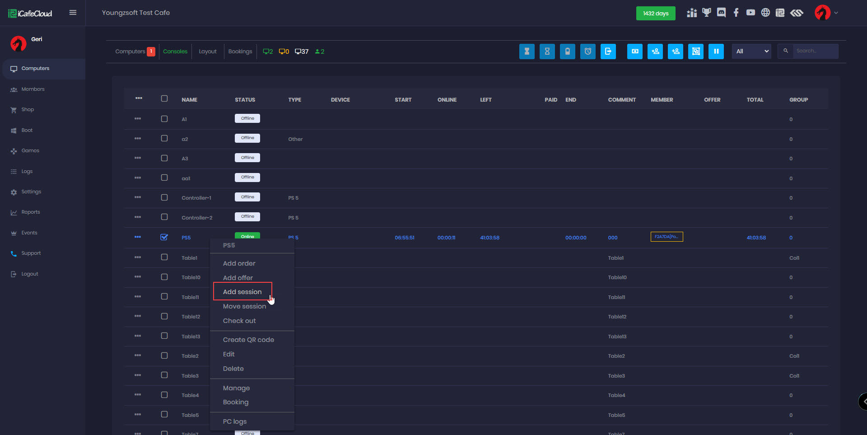Check the Controller-1 row checkbox
This screenshot has height=435, width=867.
(x=164, y=197)
